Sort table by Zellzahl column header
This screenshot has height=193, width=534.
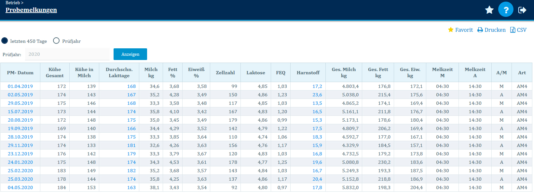pyautogui.click(x=225, y=73)
